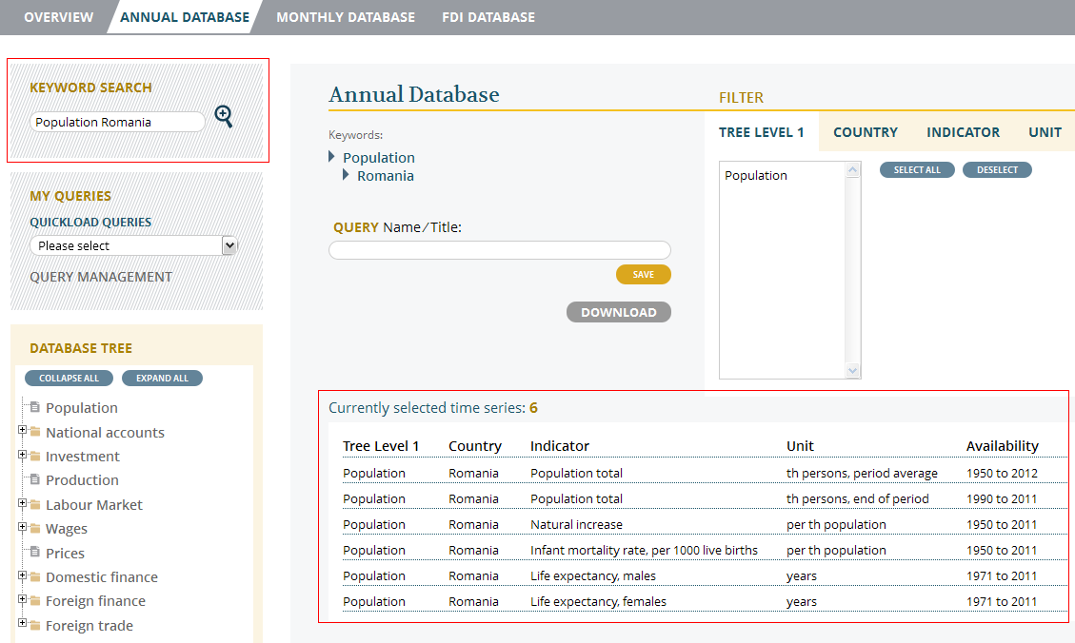Click the National accounts folder icon
Viewport: 1075px width, 643px height.
point(35,432)
